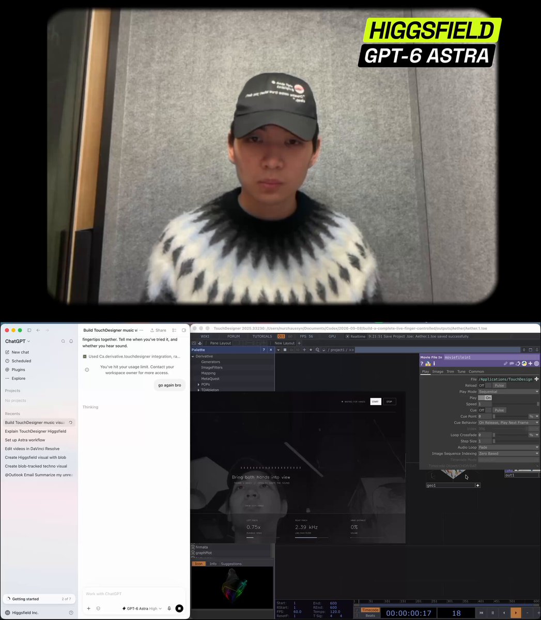Viewport: 541px width, 620px height.
Task: Collapse the Derivative palette folder
Action: pos(193,357)
